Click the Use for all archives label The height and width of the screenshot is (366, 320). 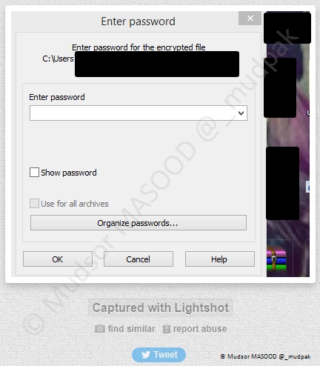tap(75, 204)
